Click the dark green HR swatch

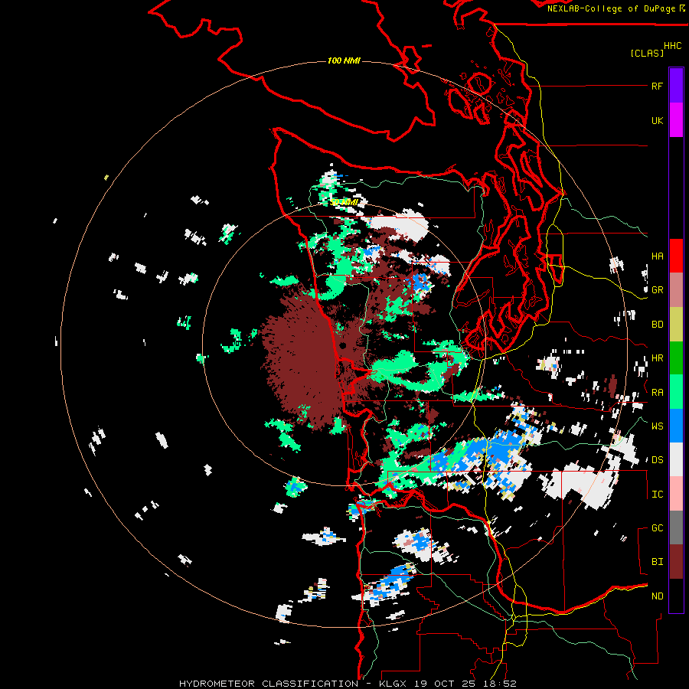676,358
